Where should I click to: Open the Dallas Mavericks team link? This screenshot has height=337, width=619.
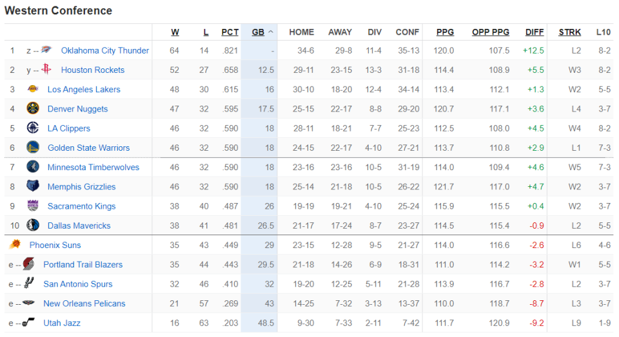click(x=79, y=226)
